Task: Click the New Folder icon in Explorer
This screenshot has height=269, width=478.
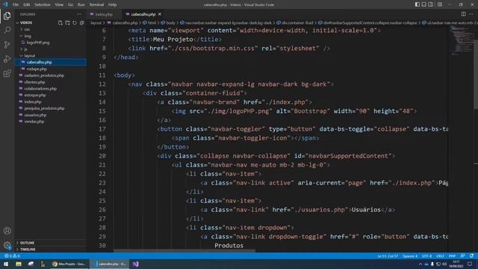Action: (x=67, y=22)
